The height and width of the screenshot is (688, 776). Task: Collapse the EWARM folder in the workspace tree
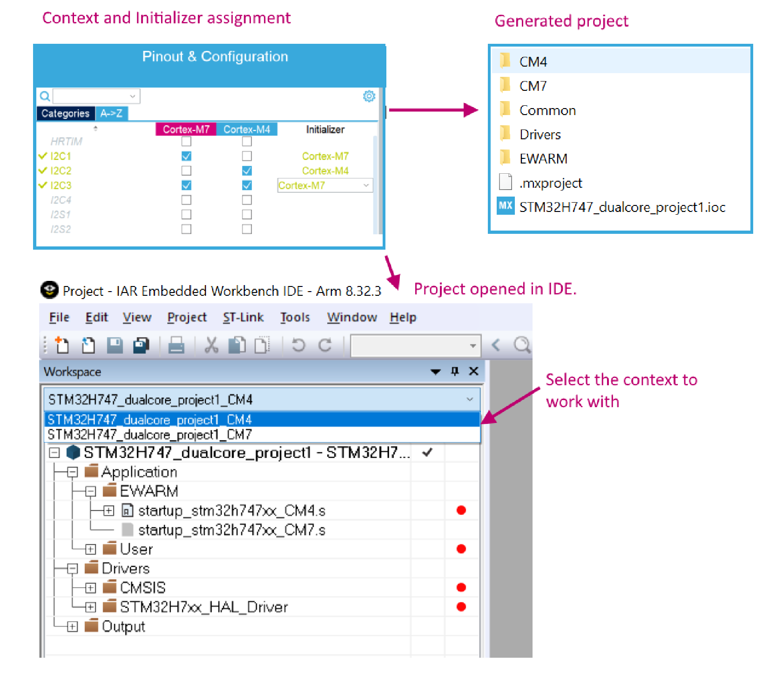pyautogui.click(x=90, y=491)
